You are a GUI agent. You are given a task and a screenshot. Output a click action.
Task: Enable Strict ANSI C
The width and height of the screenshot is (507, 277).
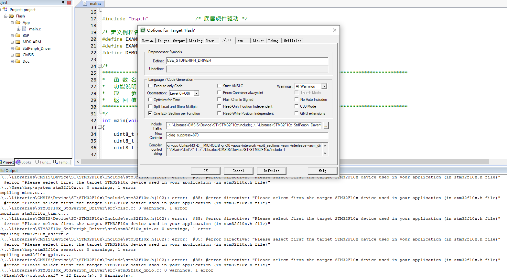219,86
